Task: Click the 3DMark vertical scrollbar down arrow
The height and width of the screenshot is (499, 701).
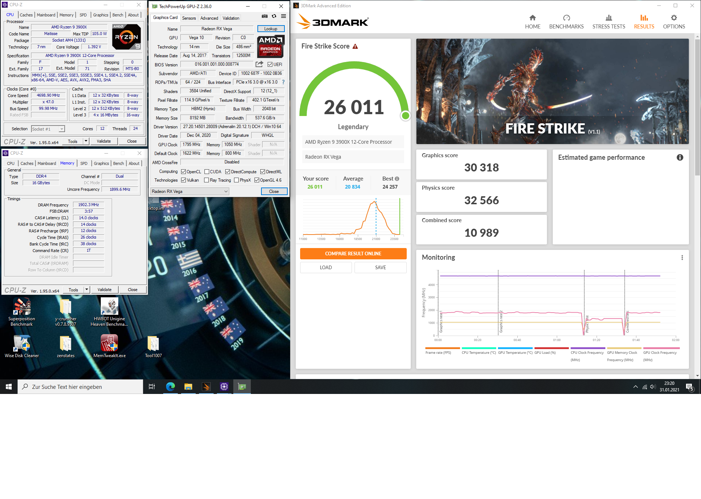Action: tap(698, 375)
